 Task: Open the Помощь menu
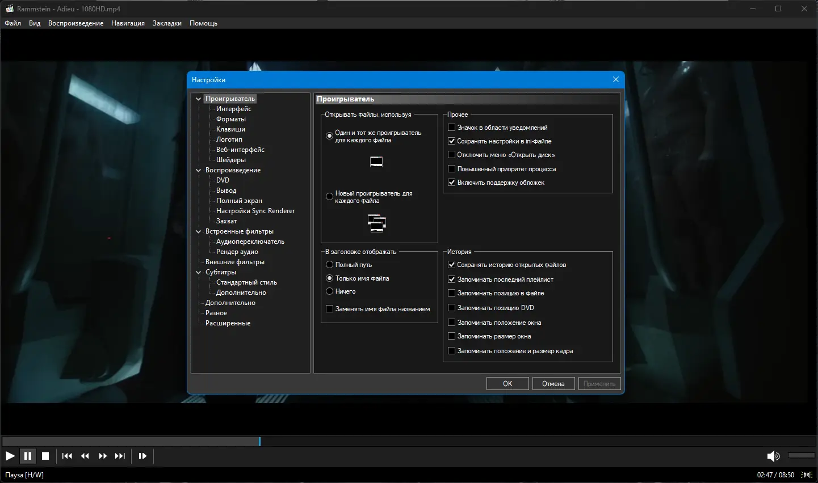pyautogui.click(x=204, y=23)
